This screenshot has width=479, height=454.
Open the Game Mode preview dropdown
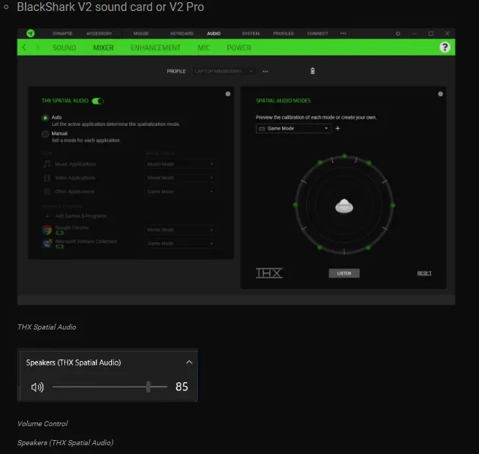coord(293,128)
